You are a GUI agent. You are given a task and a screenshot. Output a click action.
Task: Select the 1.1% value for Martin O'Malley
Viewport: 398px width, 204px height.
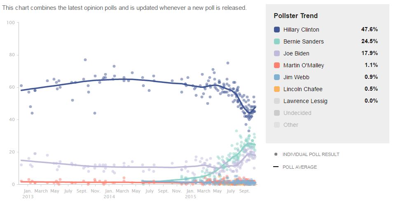coord(371,65)
